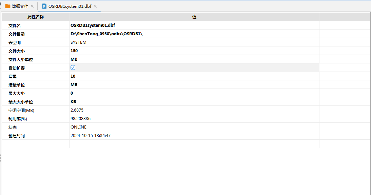Edit the 文件大小 value 150
This screenshot has height=195, width=371.
74,51
